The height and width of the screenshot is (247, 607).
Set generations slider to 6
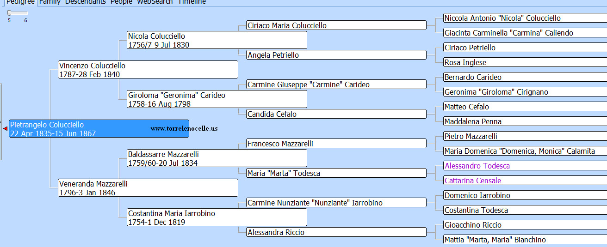(26, 13)
